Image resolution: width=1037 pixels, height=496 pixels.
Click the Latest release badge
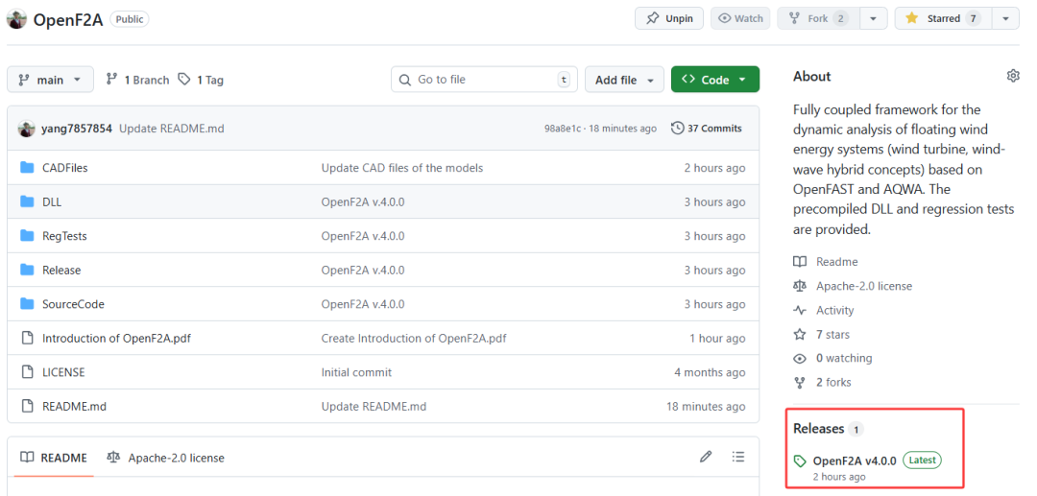922,461
